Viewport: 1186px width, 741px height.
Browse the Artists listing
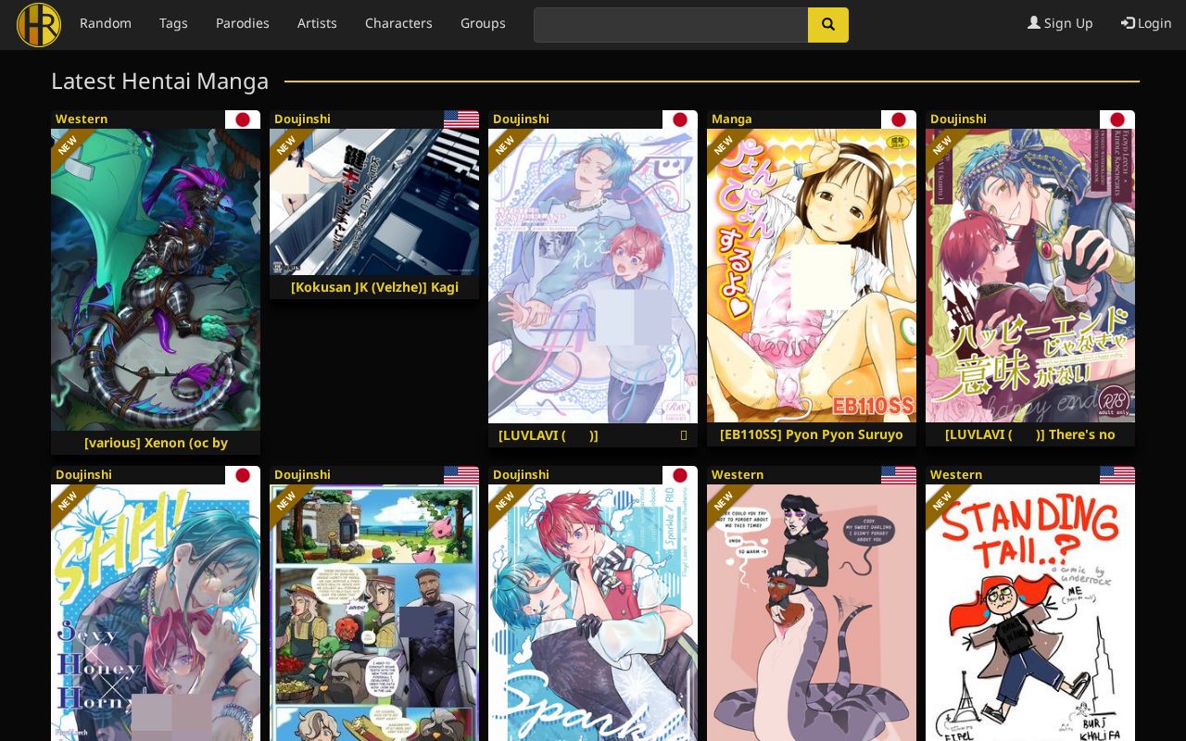pyautogui.click(x=317, y=23)
